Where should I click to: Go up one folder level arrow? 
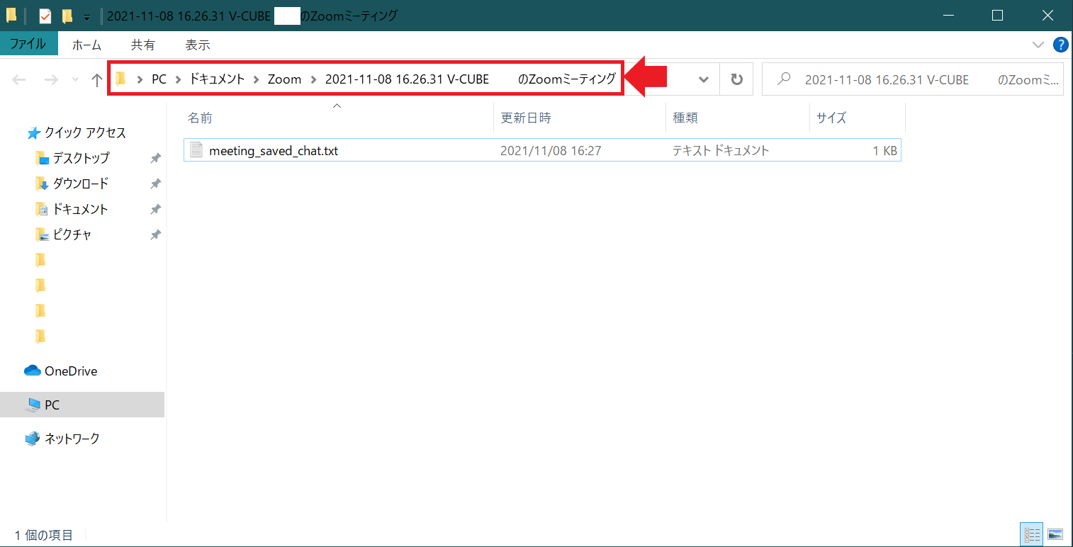pos(96,80)
